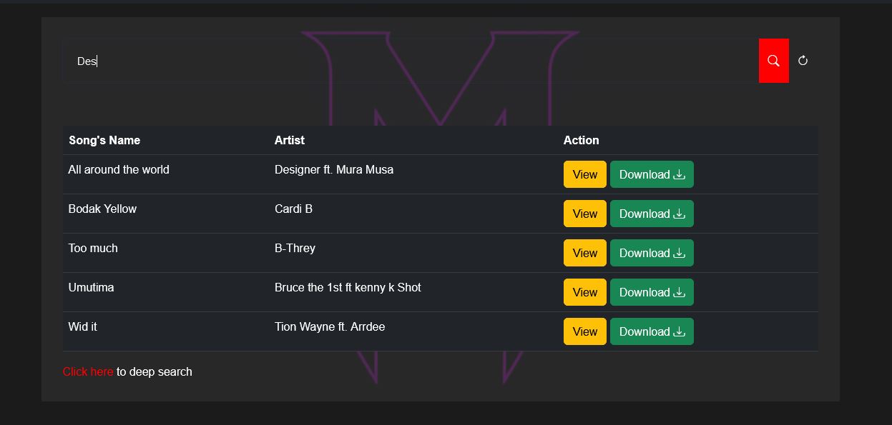This screenshot has height=425, width=892.
Task: Click artist name Tion Wayne ft. Arrdee
Action: click(330, 326)
